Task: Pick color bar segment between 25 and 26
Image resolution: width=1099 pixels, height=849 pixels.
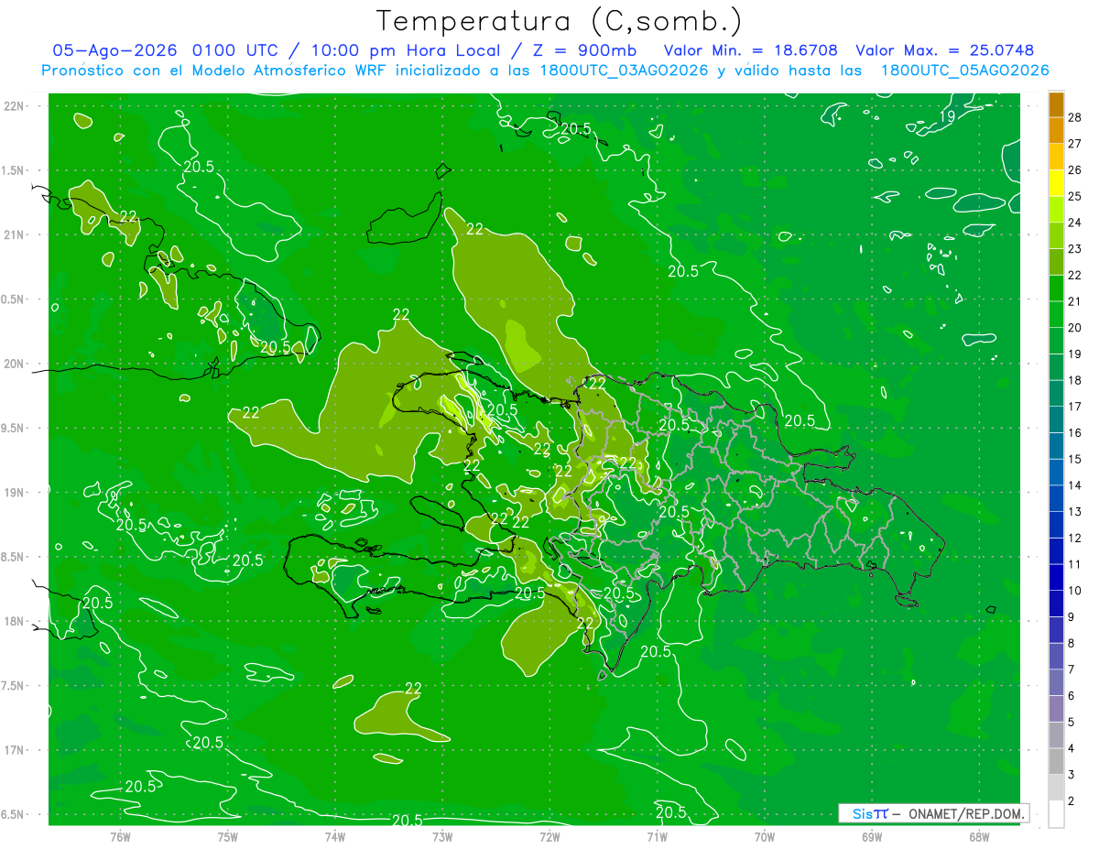Action: (x=1056, y=183)
